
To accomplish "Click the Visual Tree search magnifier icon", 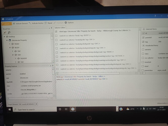I will click(x=9, y=32).
